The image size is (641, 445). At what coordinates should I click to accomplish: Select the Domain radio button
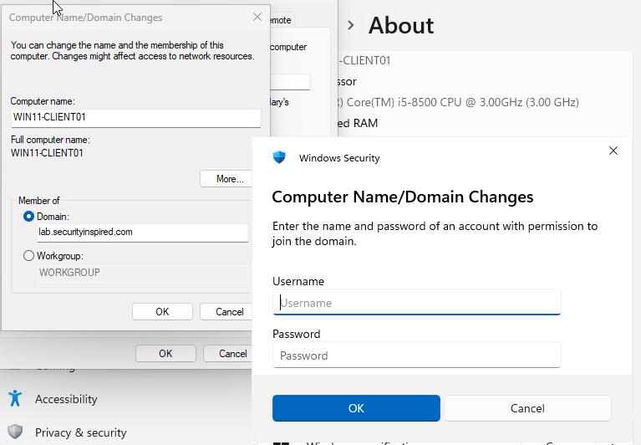click(28, 217)
